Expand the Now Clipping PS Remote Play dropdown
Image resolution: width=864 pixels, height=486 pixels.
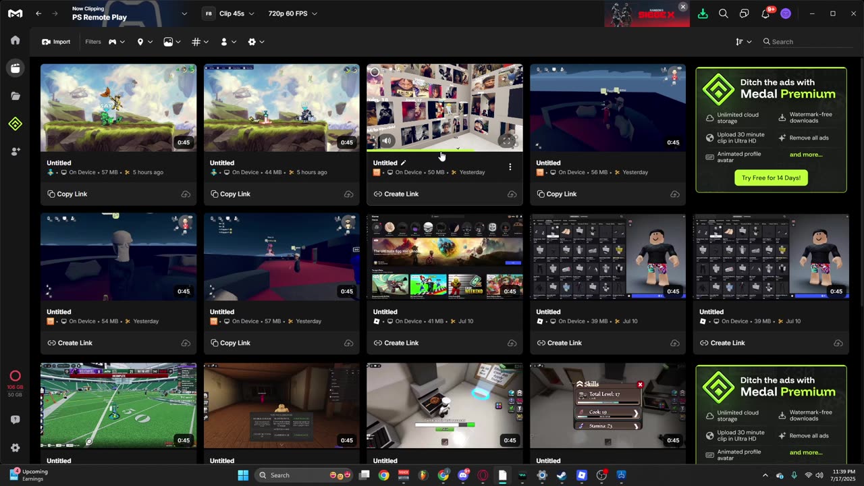[x=184, y=13]
